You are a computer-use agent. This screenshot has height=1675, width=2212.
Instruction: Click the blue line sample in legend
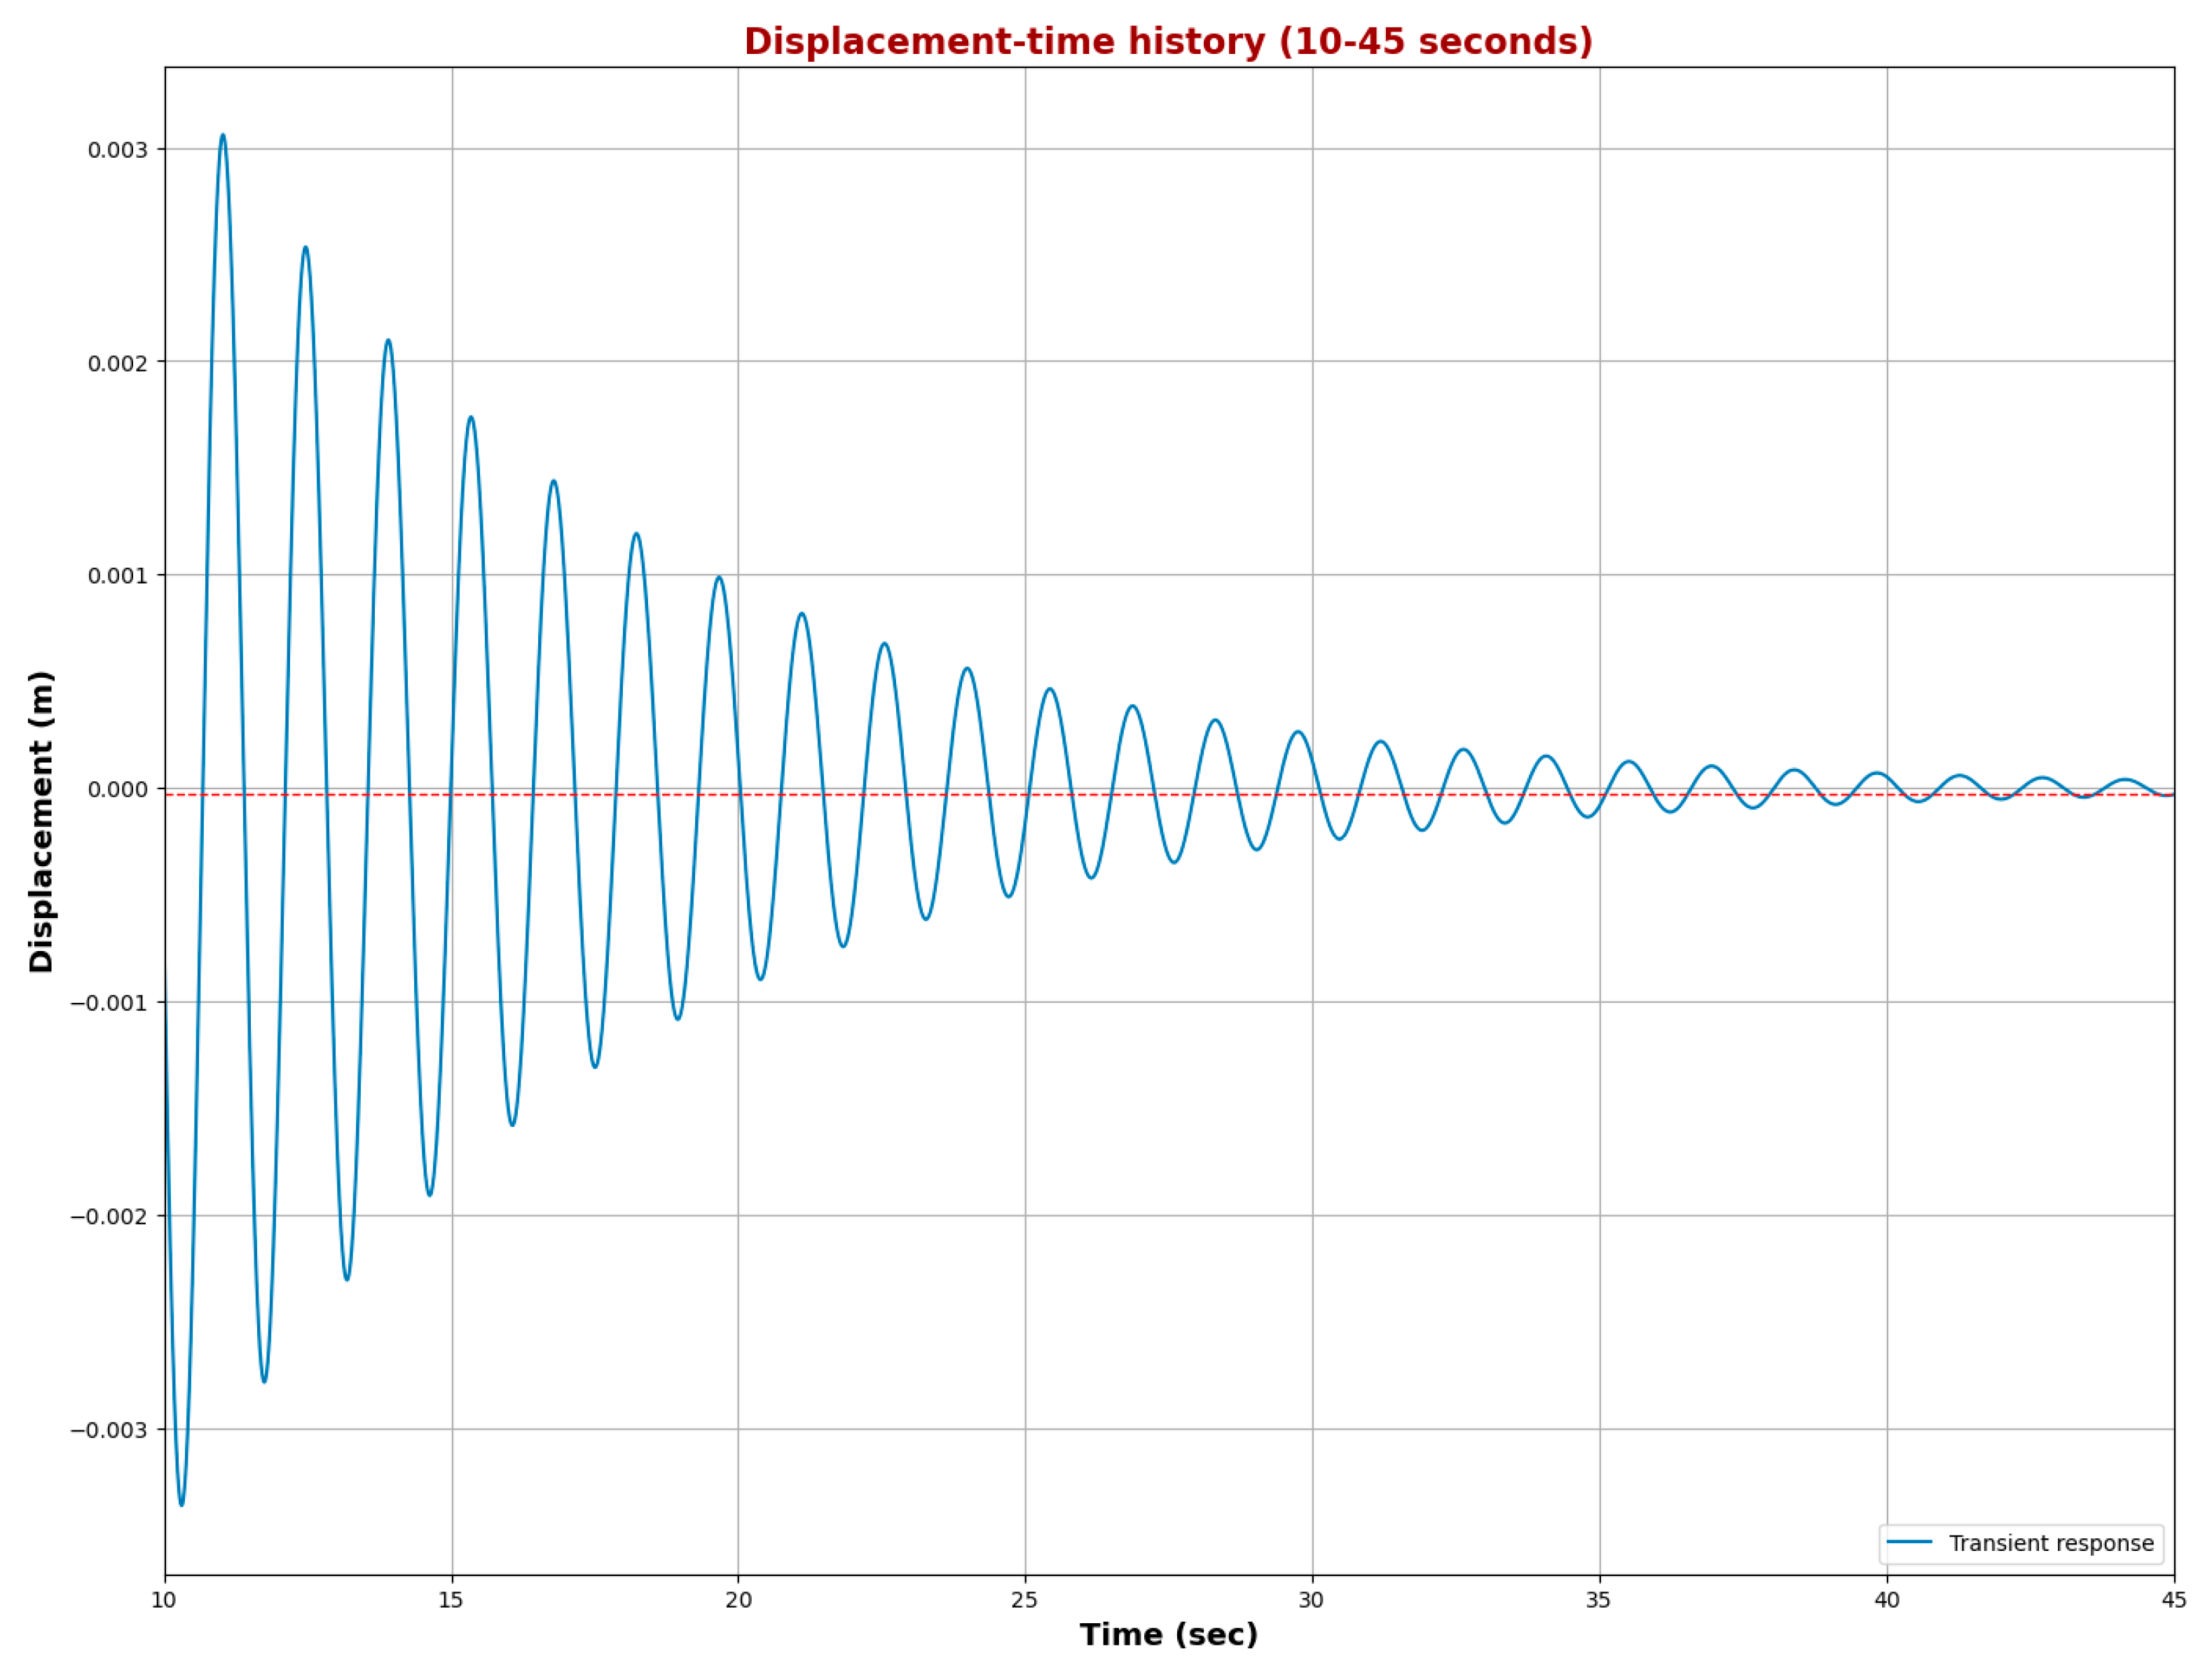pyautogui.click(x=1909, y=1543)
